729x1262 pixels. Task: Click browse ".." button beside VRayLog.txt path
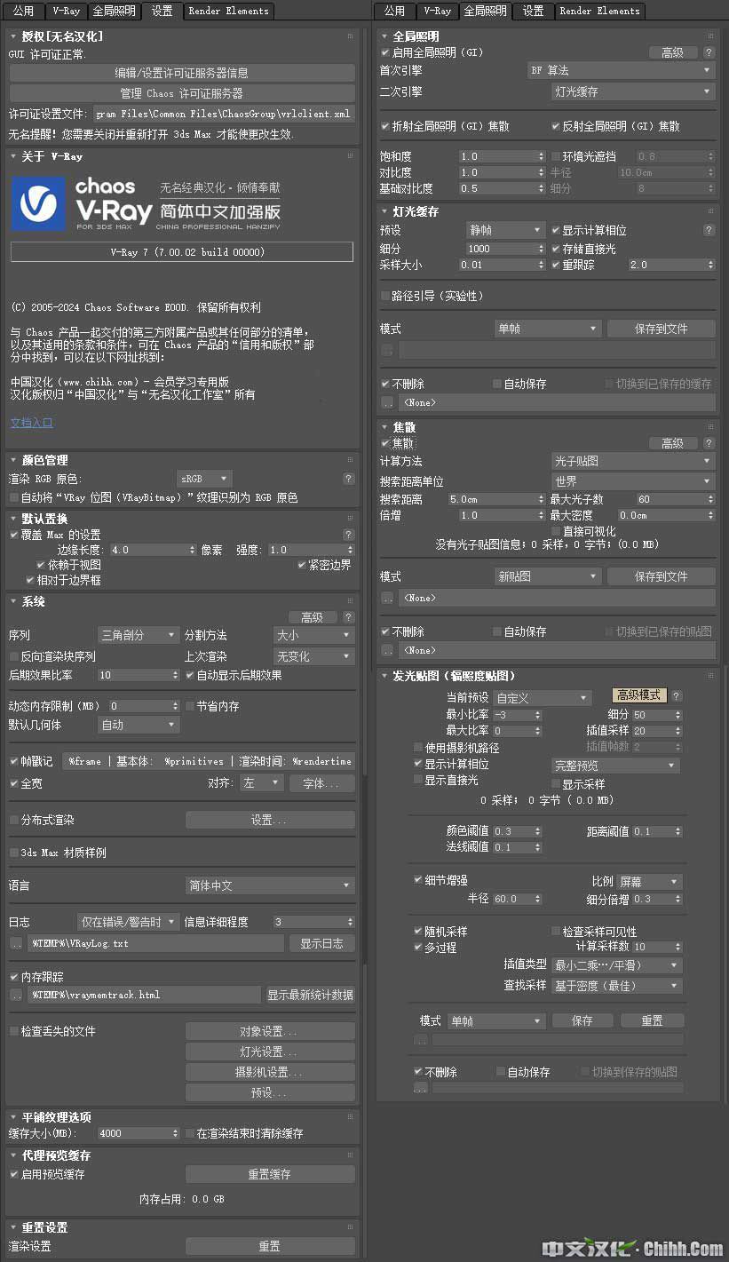16,943
